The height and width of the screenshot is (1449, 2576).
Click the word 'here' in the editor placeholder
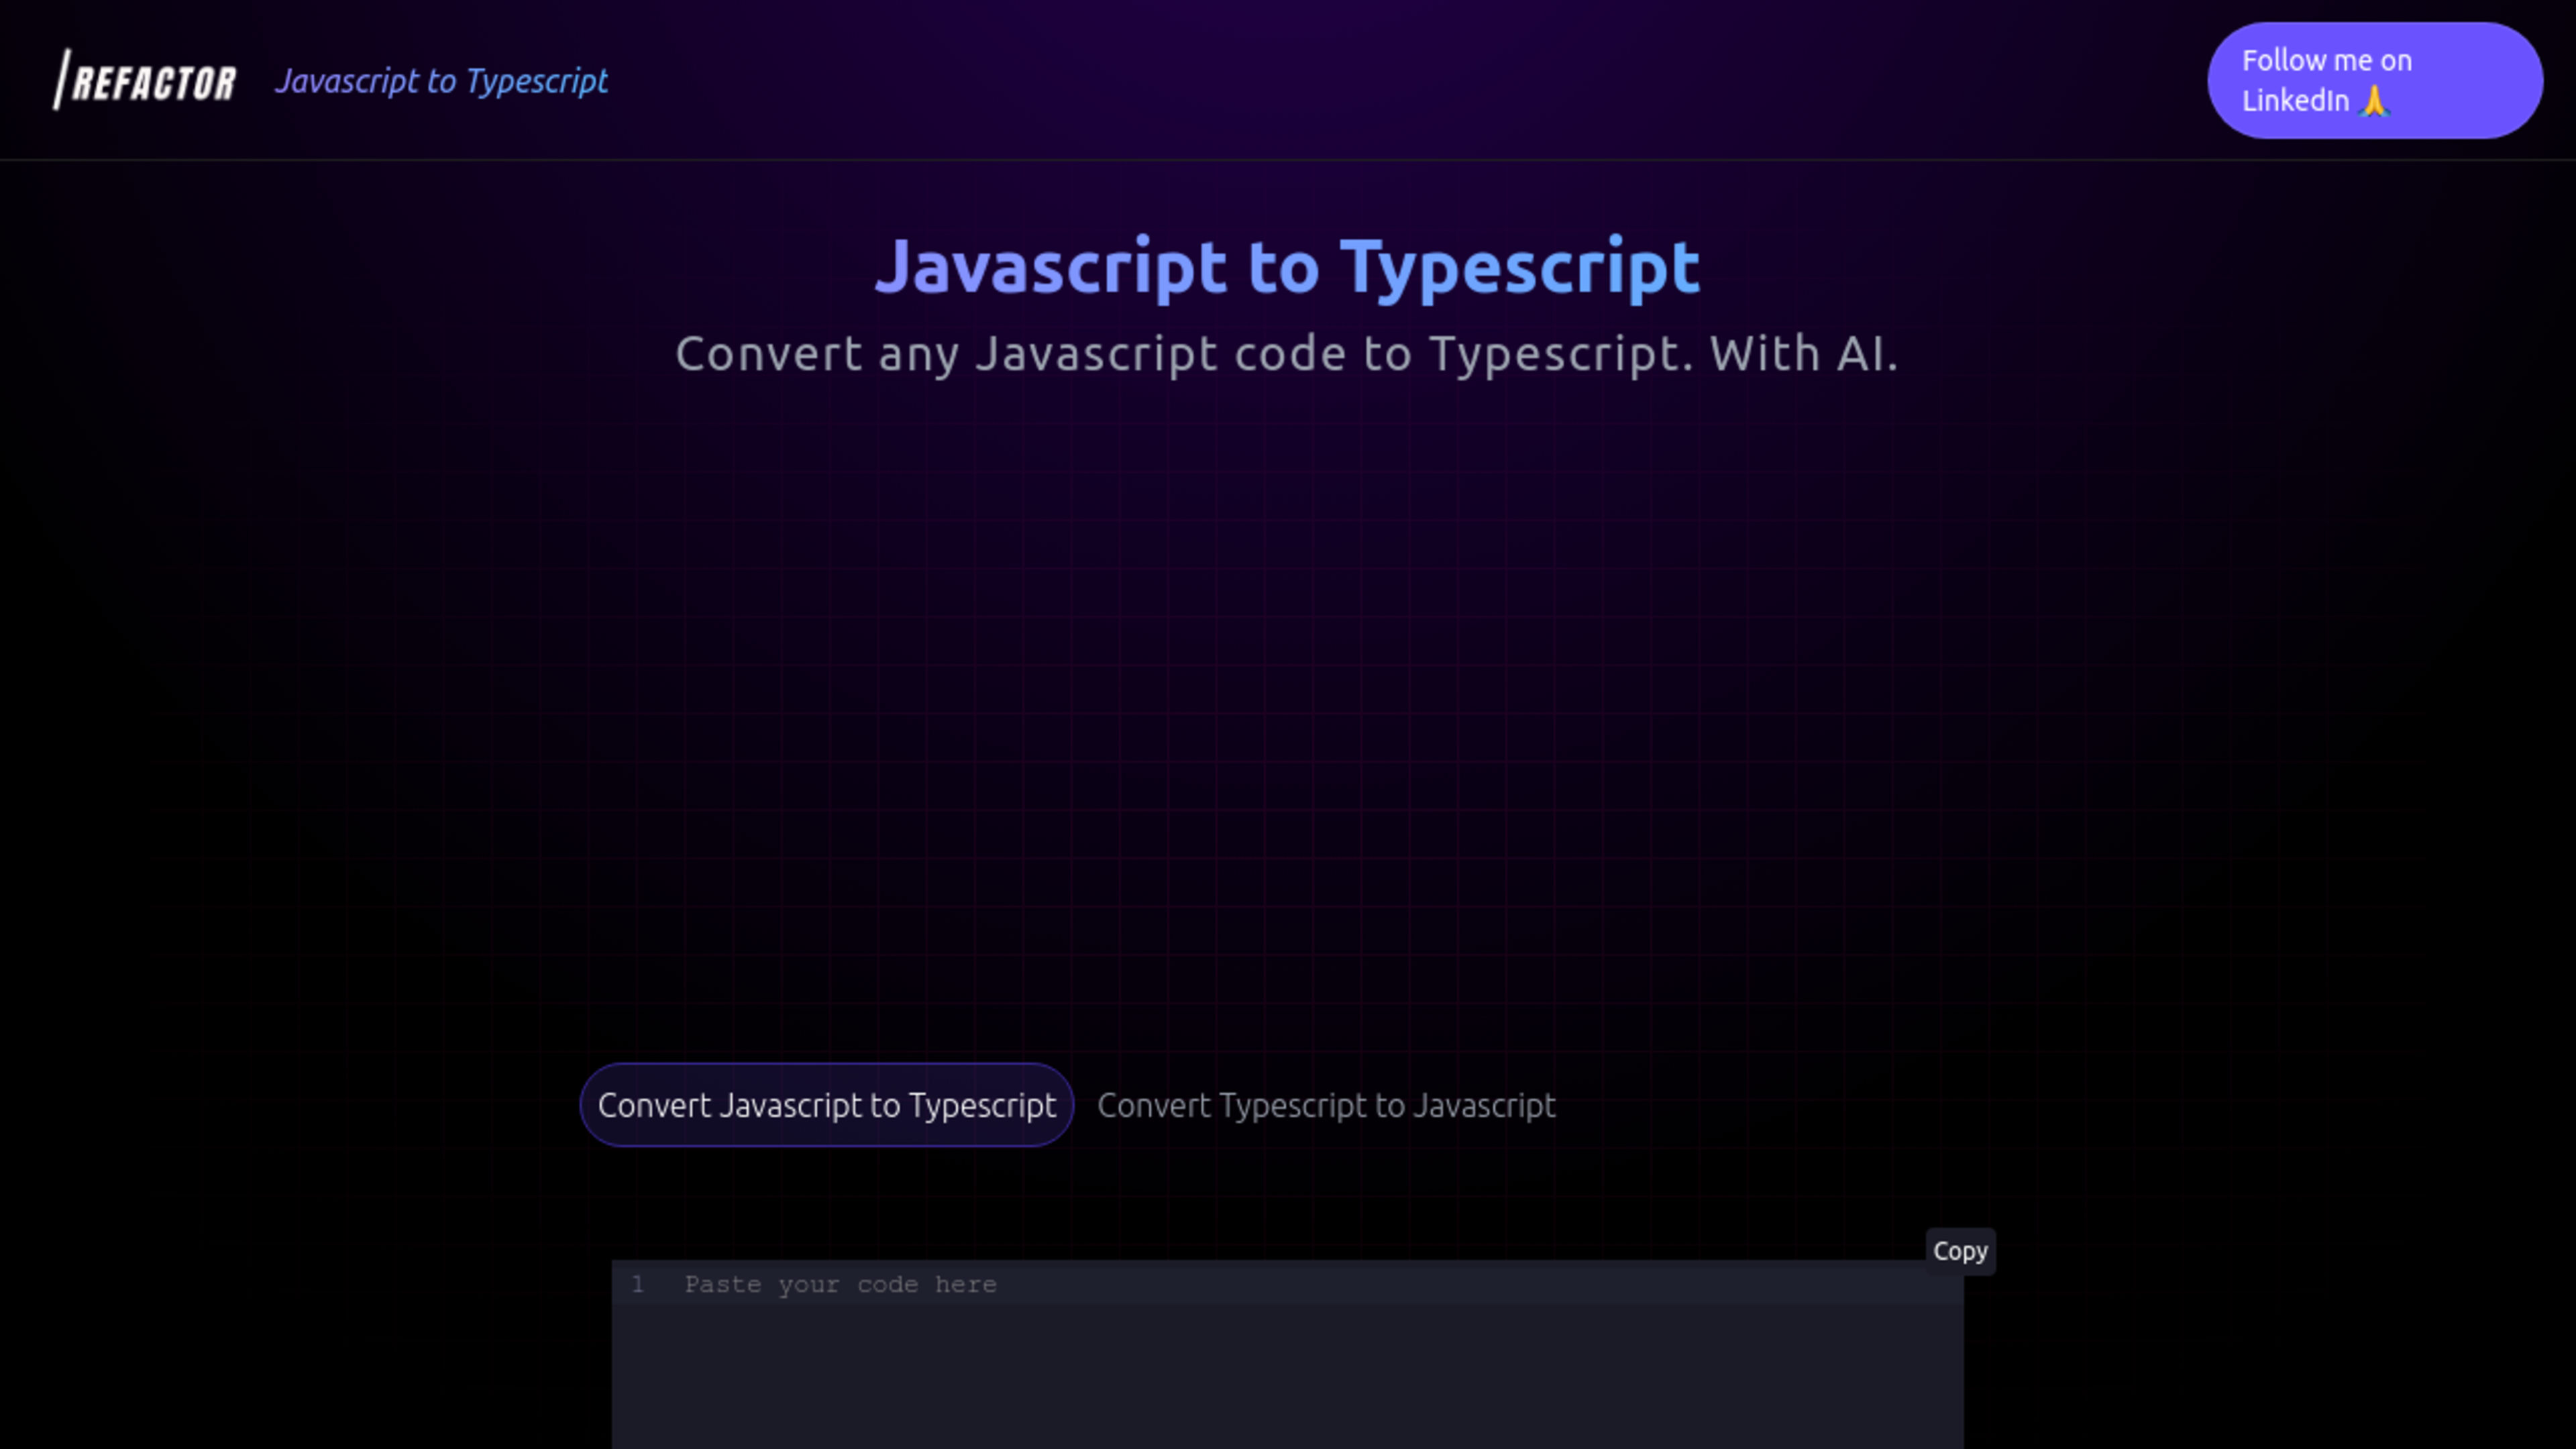coord(965,1285)
